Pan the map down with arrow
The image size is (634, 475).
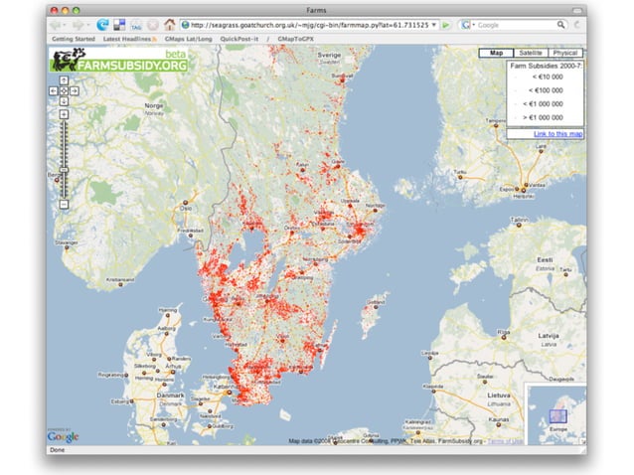point(64,100)
